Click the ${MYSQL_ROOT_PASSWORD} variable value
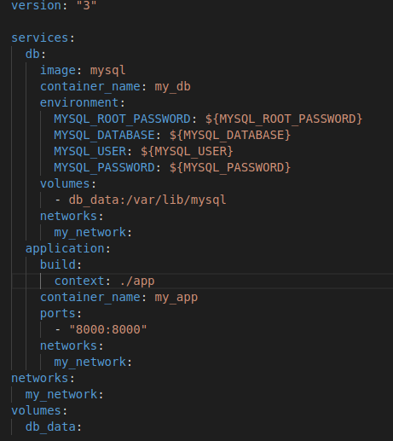 pyautogui.click(x=284, y=119)
